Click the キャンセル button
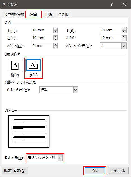 click(118, 171)
